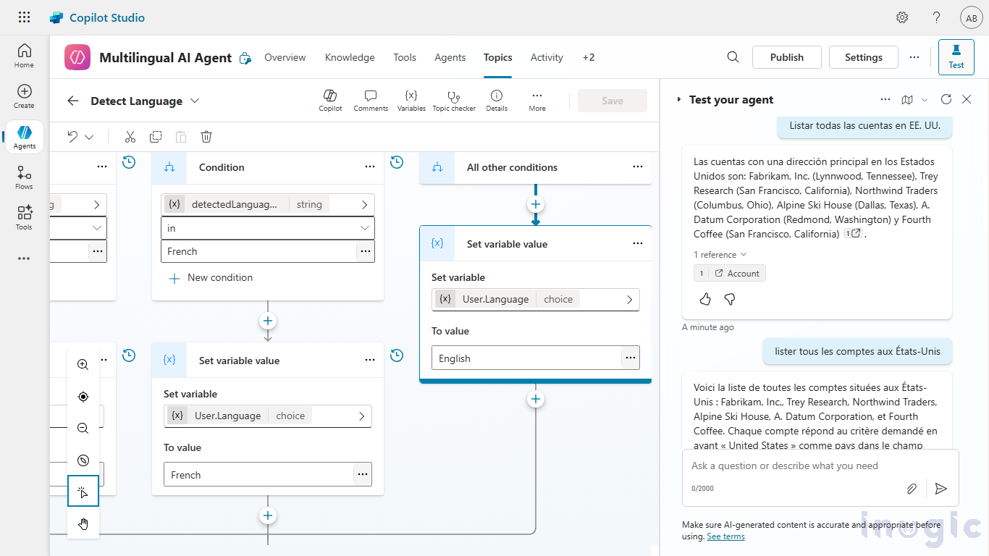Image resolution: width=989 pixels, height=556 pixels.
Task: Open the Activity tab
Action: [547, 57]
